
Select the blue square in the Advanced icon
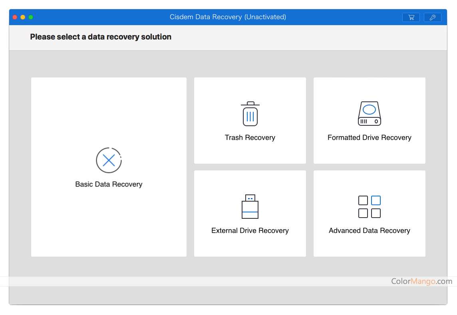[x=376, y=200]
